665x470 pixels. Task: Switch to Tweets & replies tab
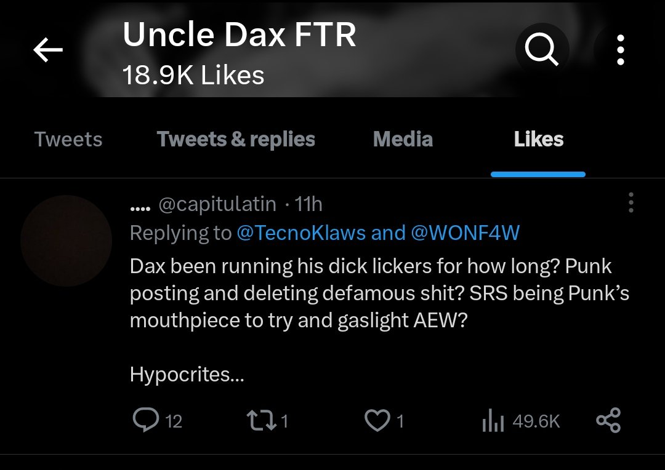coord(236,139)
